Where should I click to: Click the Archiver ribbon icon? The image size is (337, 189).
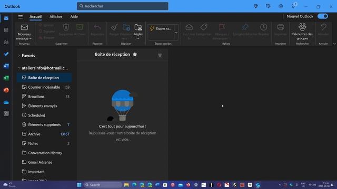(80, 27)
